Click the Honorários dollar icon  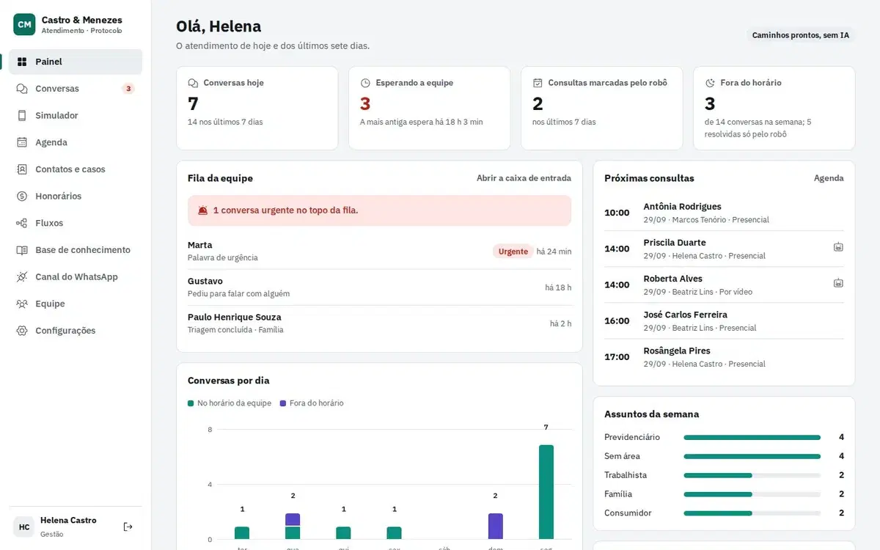tap(22, 197)
